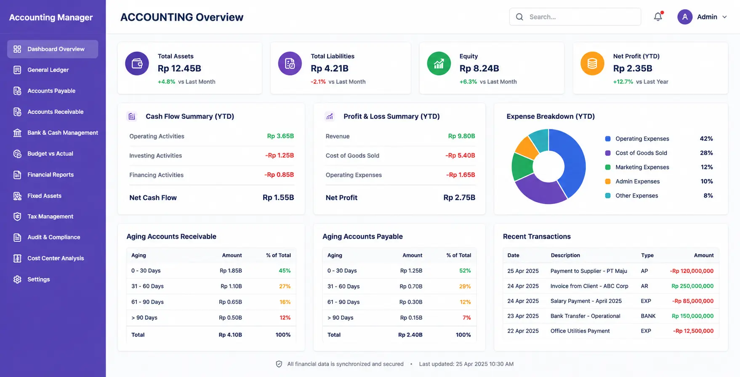
Task: Click the Net Cash Flow value Rp 1.55B
Action: [x=278, y=198]
